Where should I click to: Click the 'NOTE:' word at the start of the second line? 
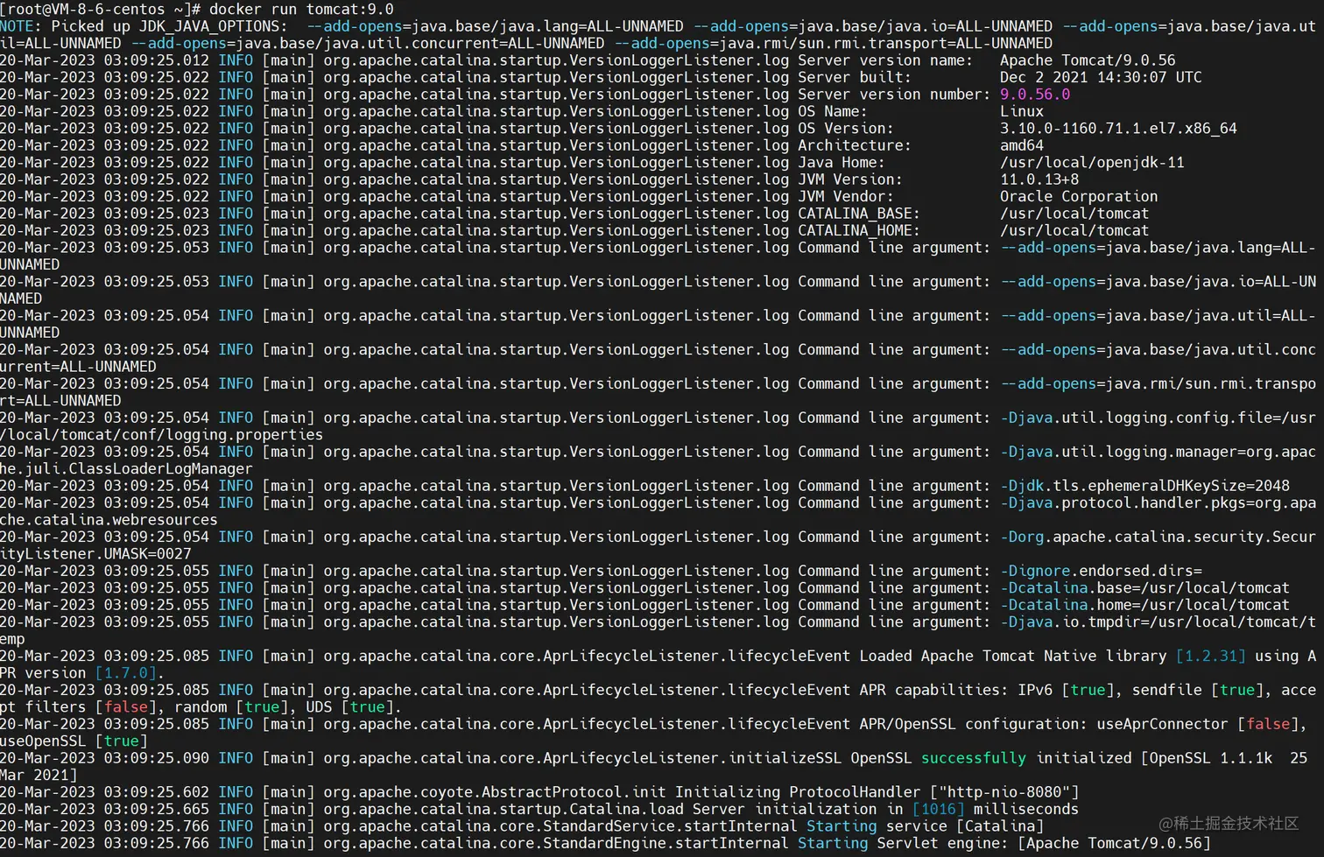coord(21,26)
